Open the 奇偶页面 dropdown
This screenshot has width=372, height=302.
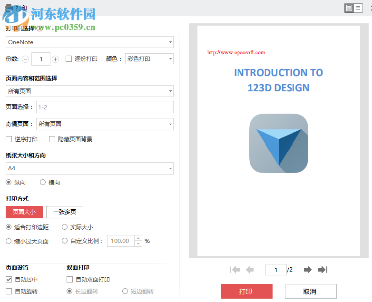pyautogui.click(x=105, y=124)
